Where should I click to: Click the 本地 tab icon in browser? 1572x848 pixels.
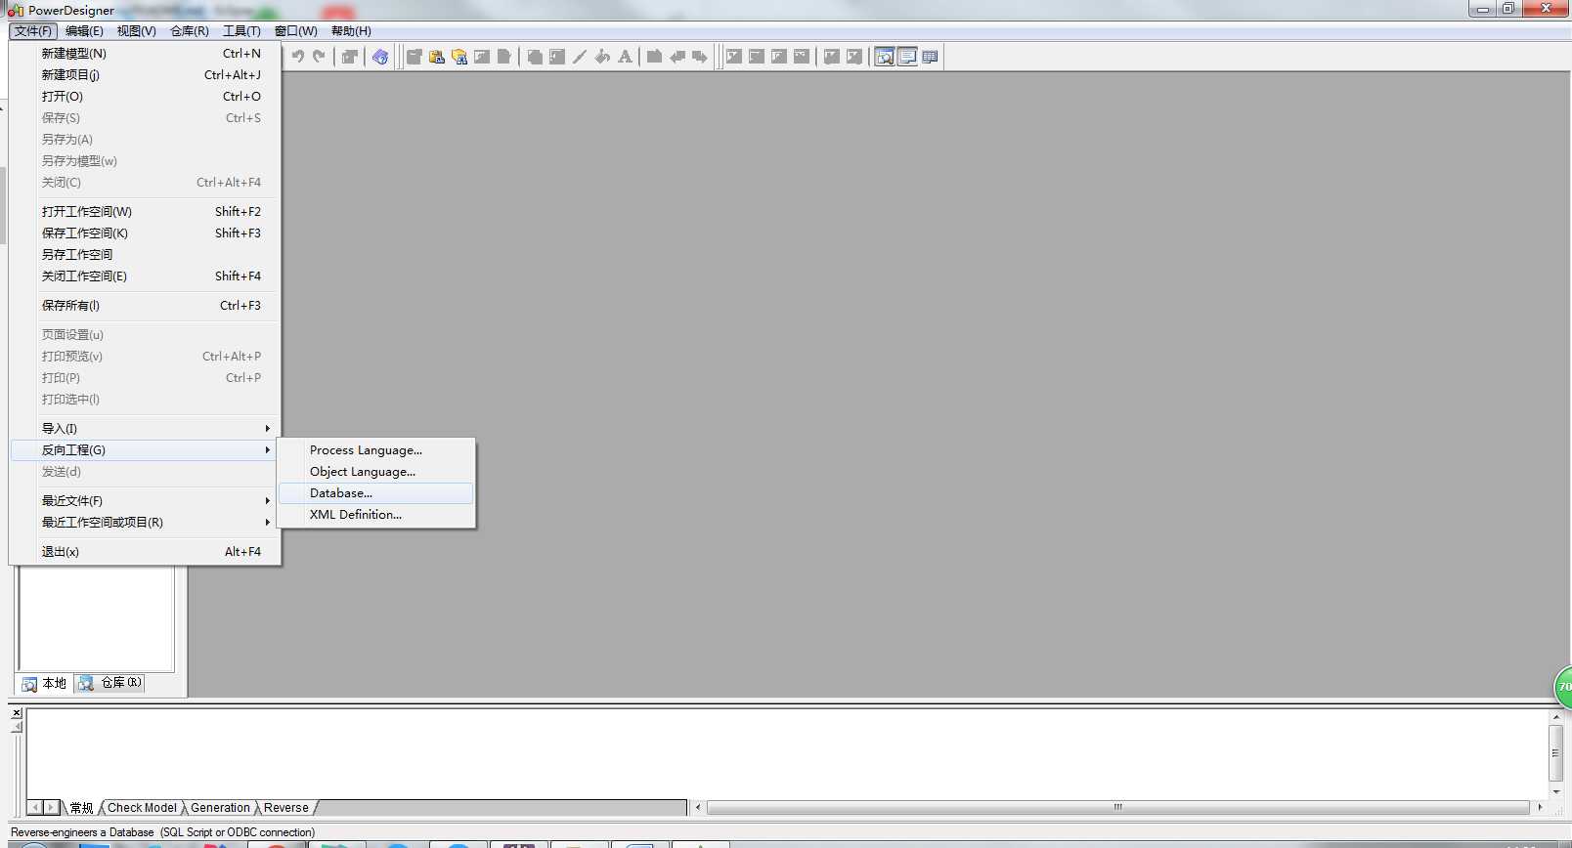click(29, 684)
